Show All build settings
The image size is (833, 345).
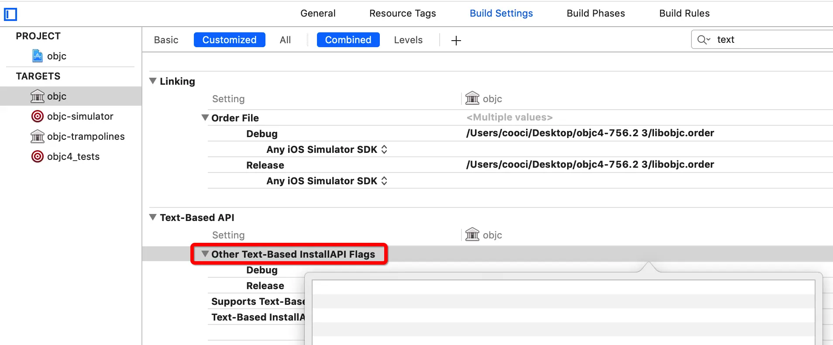click(x=285, y=40)
